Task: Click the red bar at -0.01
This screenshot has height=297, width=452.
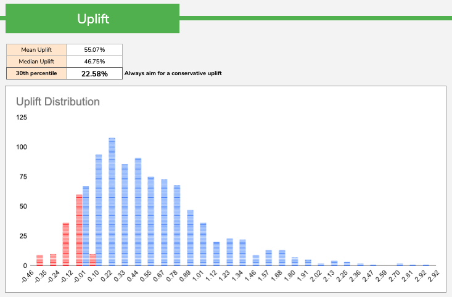Action: pos(79,230)
